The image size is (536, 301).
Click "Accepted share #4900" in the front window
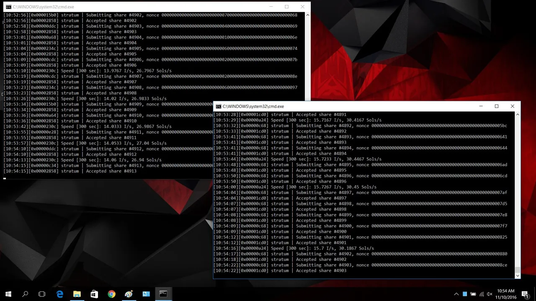tap(321, 232)
